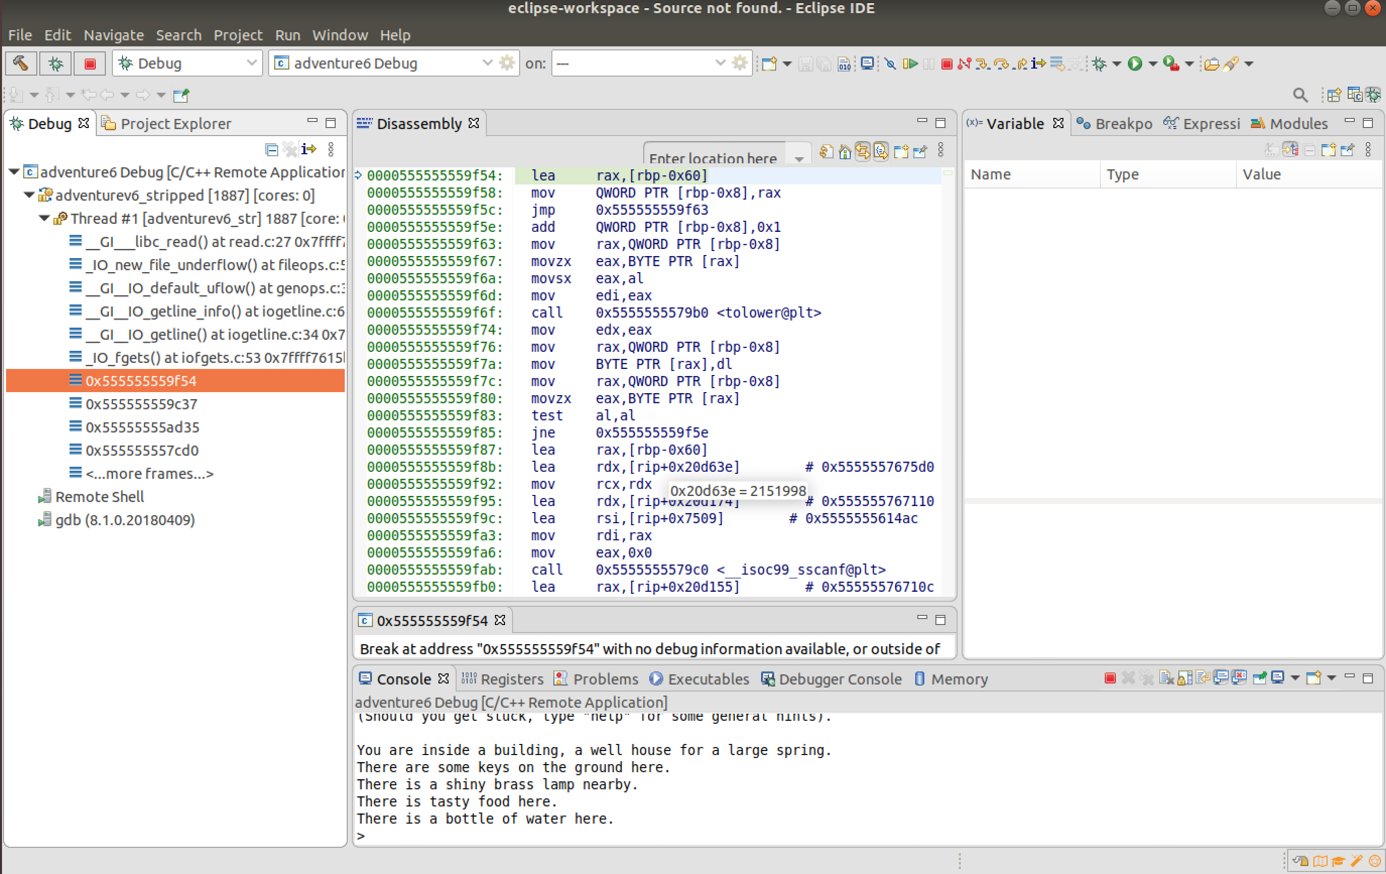Screen dimensions: 1386x874
Task: Click the Build hammer icon
Action: [x=21, y=64]
